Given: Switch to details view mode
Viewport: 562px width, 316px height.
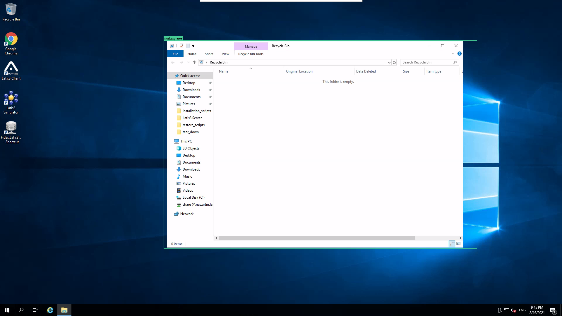Looking at the screenshot, I should pos(452,244).
